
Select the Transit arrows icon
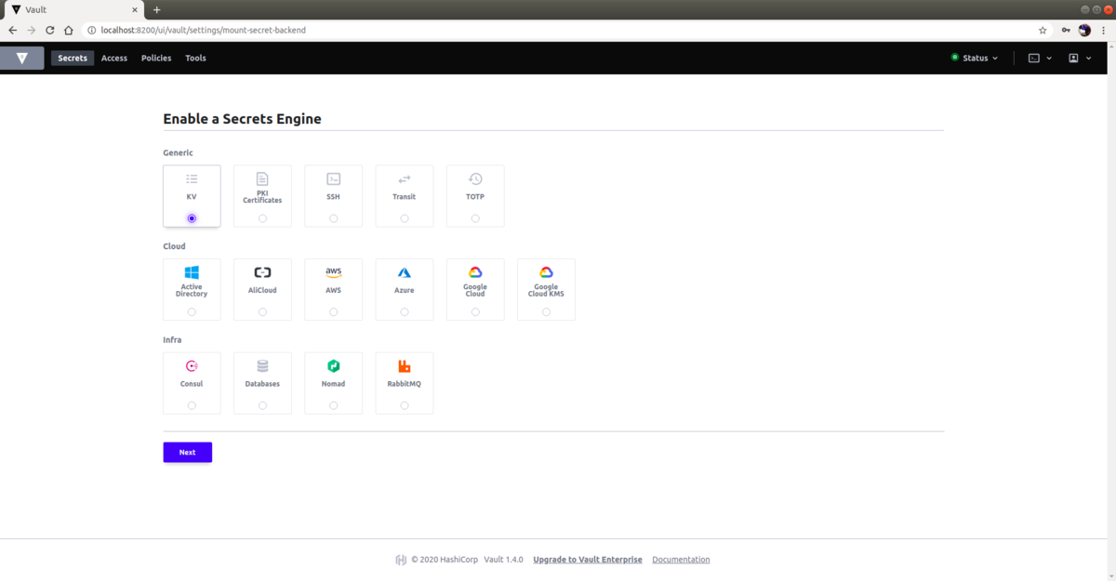(404, 178)
